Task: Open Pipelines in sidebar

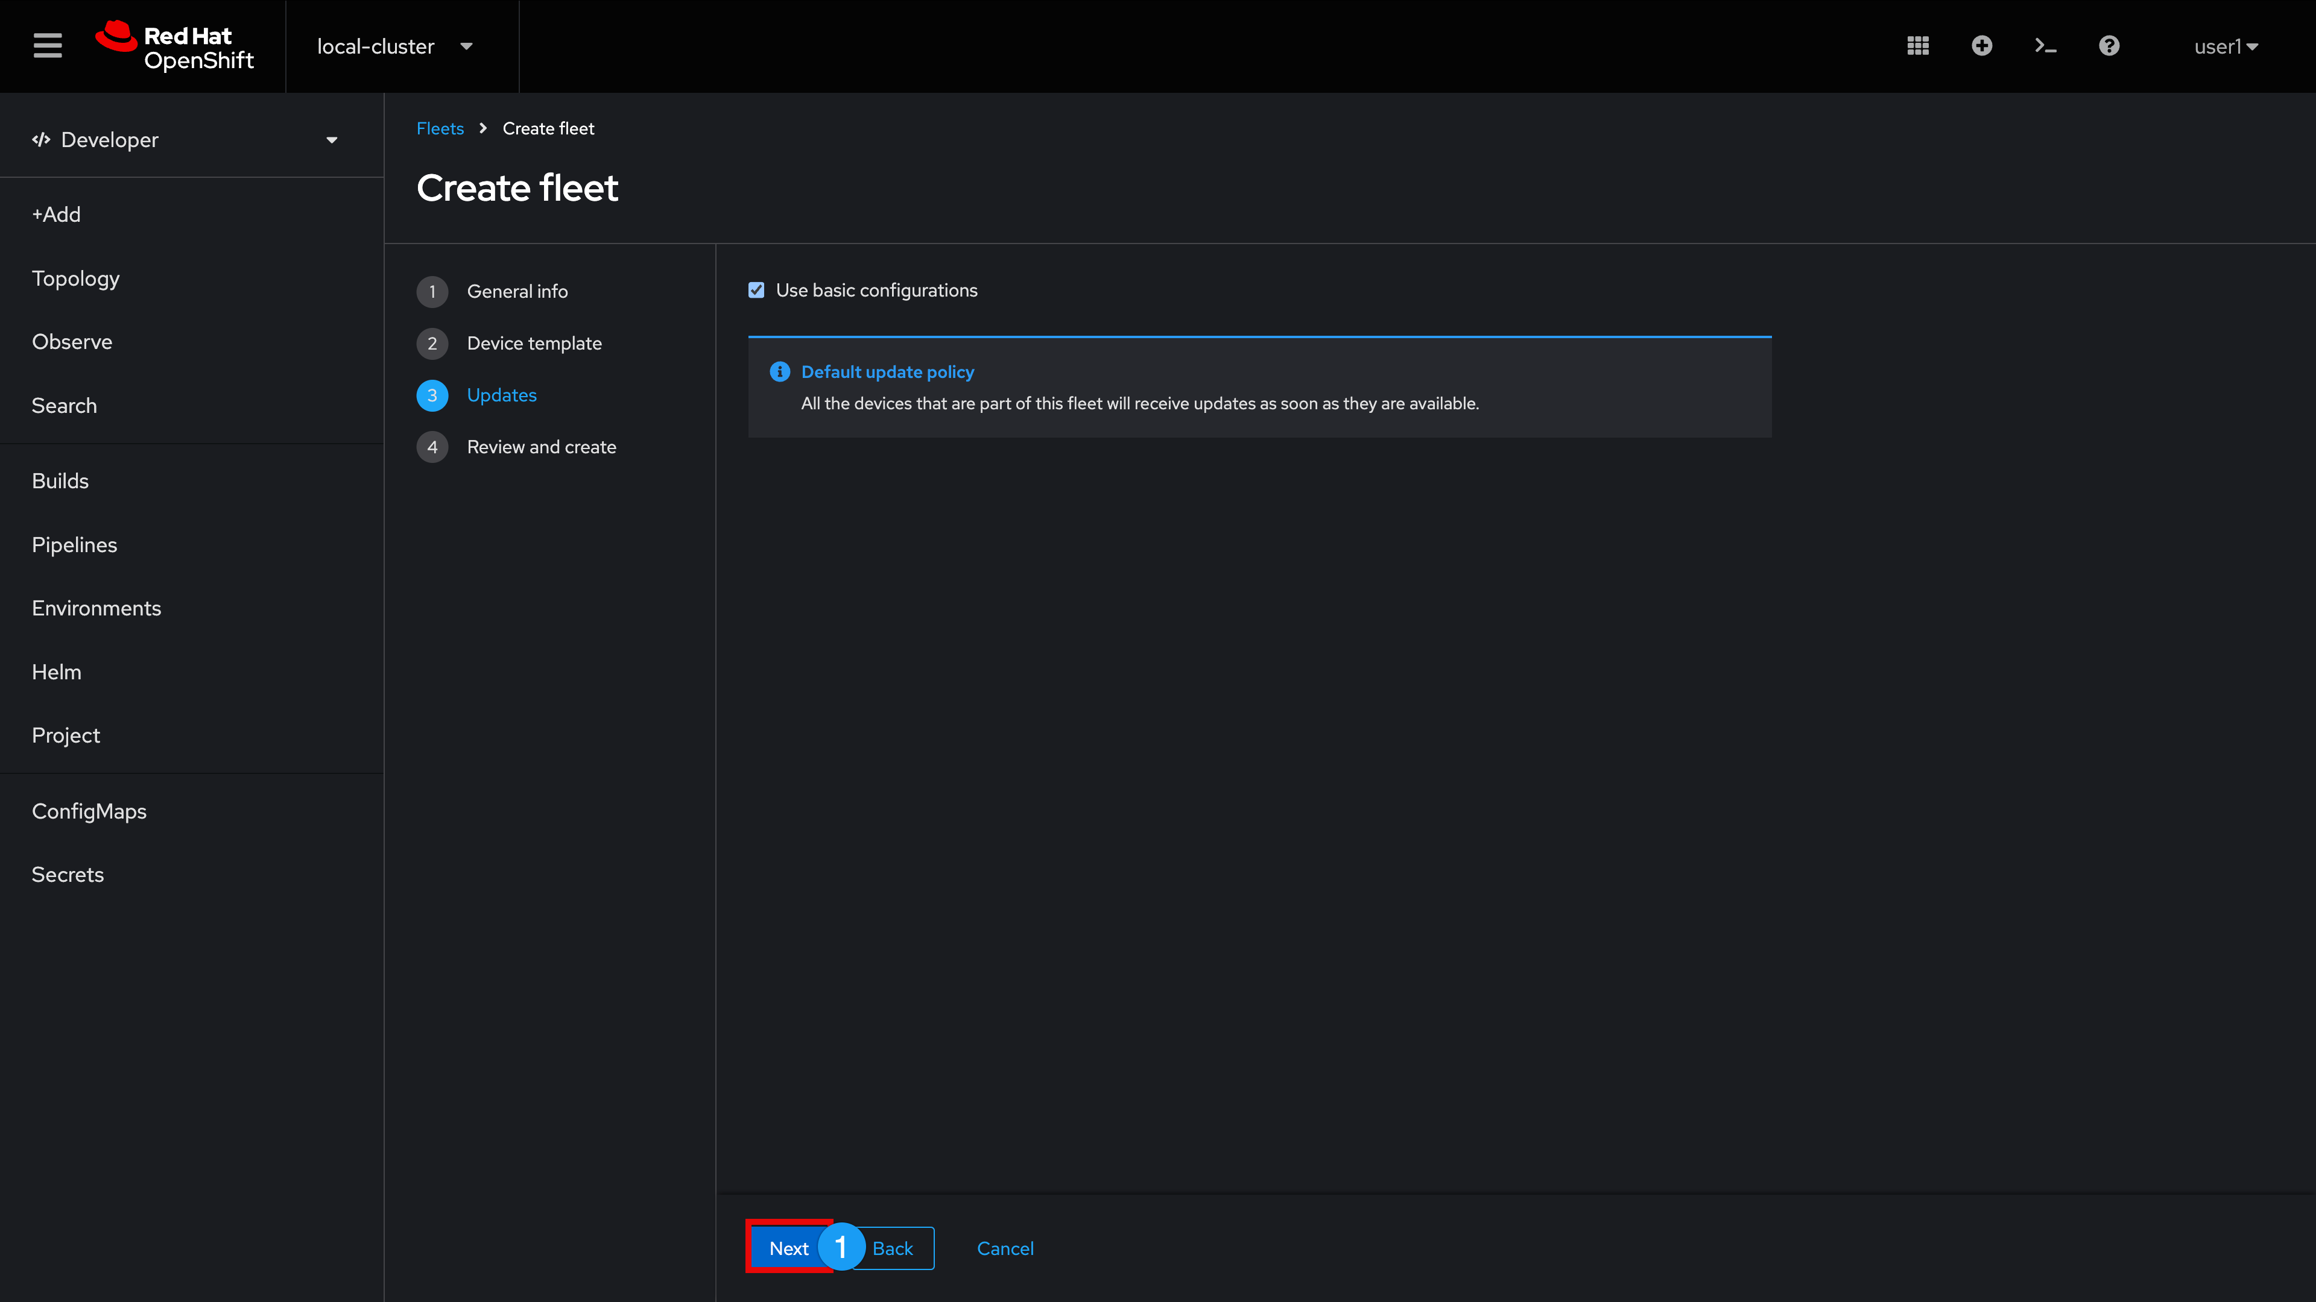Action: pos(75,544)
